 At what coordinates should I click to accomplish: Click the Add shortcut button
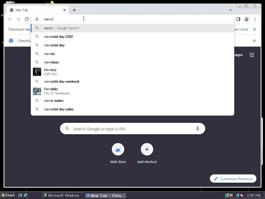coord(147,153)
